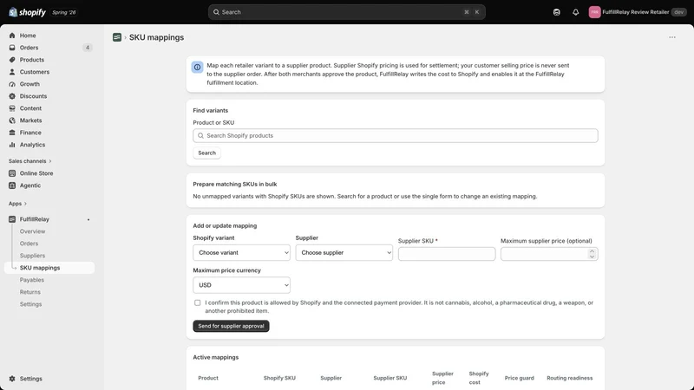Click the Analytics bar chart icon
Screen dimensions: 694x390
pyautogui.click(x=12, y=145)
